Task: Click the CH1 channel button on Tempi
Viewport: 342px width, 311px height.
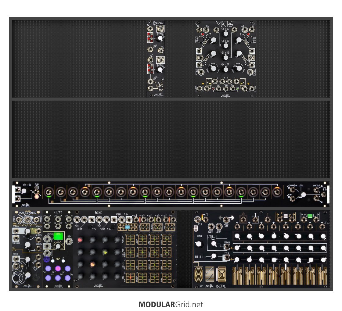Action: (x=48, y=268)
